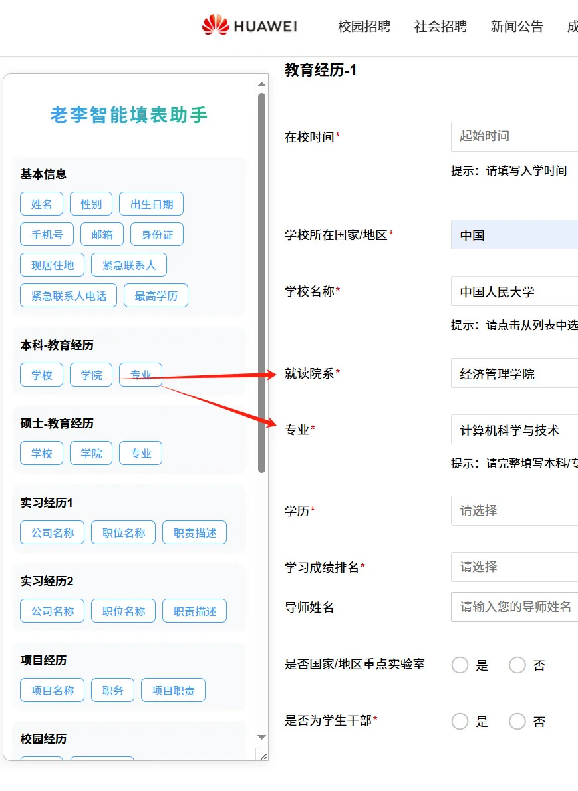The height and width of the screenshot is (791, 578).
Task: Click the assistant panel scroll-up arrow
Action: (x=261, y=84)
